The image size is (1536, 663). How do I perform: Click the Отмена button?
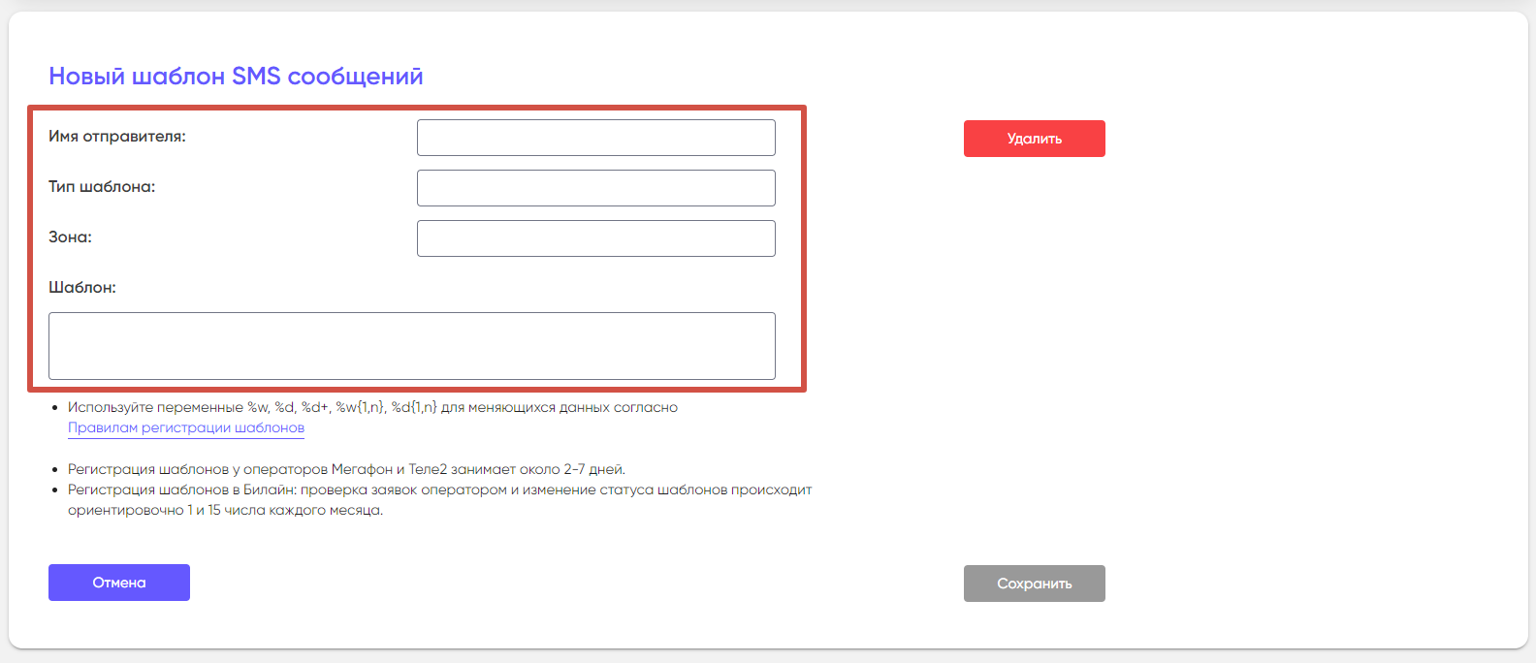click(x=119, y=583)
